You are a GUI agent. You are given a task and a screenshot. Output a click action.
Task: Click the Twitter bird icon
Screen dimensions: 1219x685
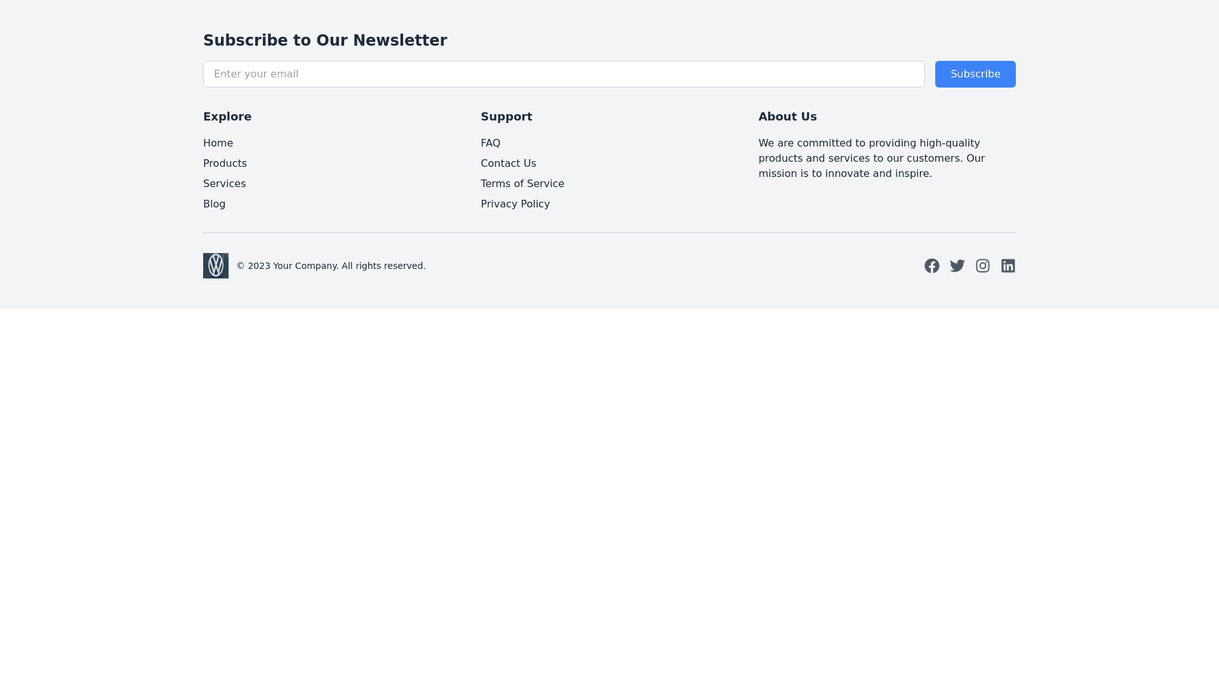(957, 266)
